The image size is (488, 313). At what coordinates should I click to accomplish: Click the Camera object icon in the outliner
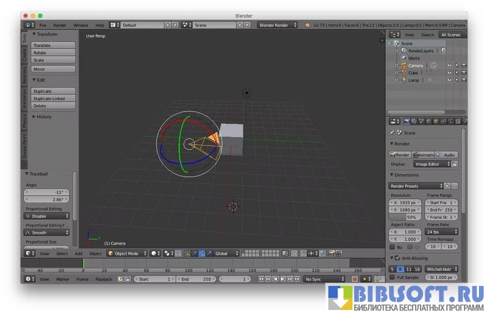404,65
